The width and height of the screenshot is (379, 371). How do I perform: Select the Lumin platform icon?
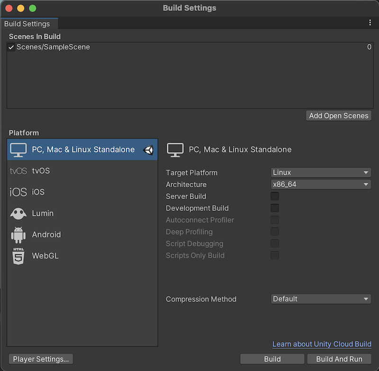[x=18, y=213]
